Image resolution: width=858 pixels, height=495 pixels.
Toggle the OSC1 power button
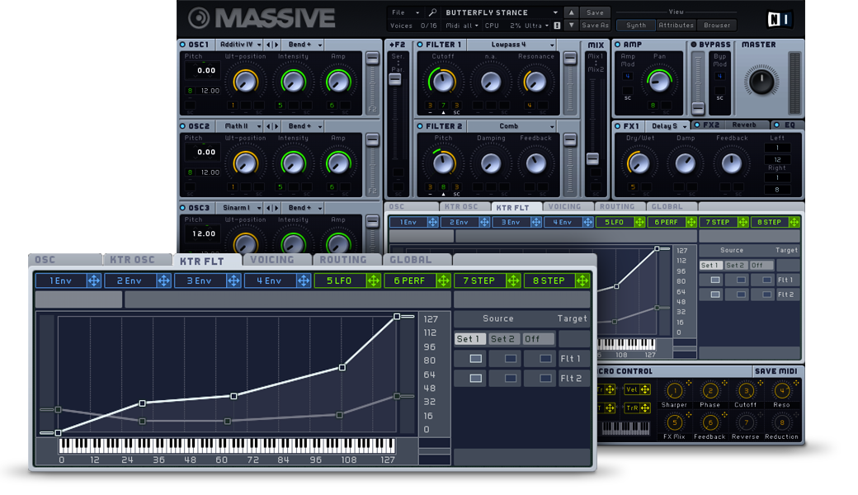[183, 45]
